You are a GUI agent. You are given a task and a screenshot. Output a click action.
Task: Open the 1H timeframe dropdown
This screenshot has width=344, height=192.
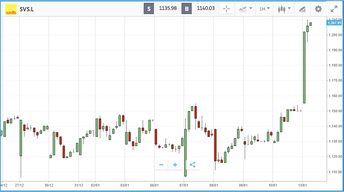point(265,9)
